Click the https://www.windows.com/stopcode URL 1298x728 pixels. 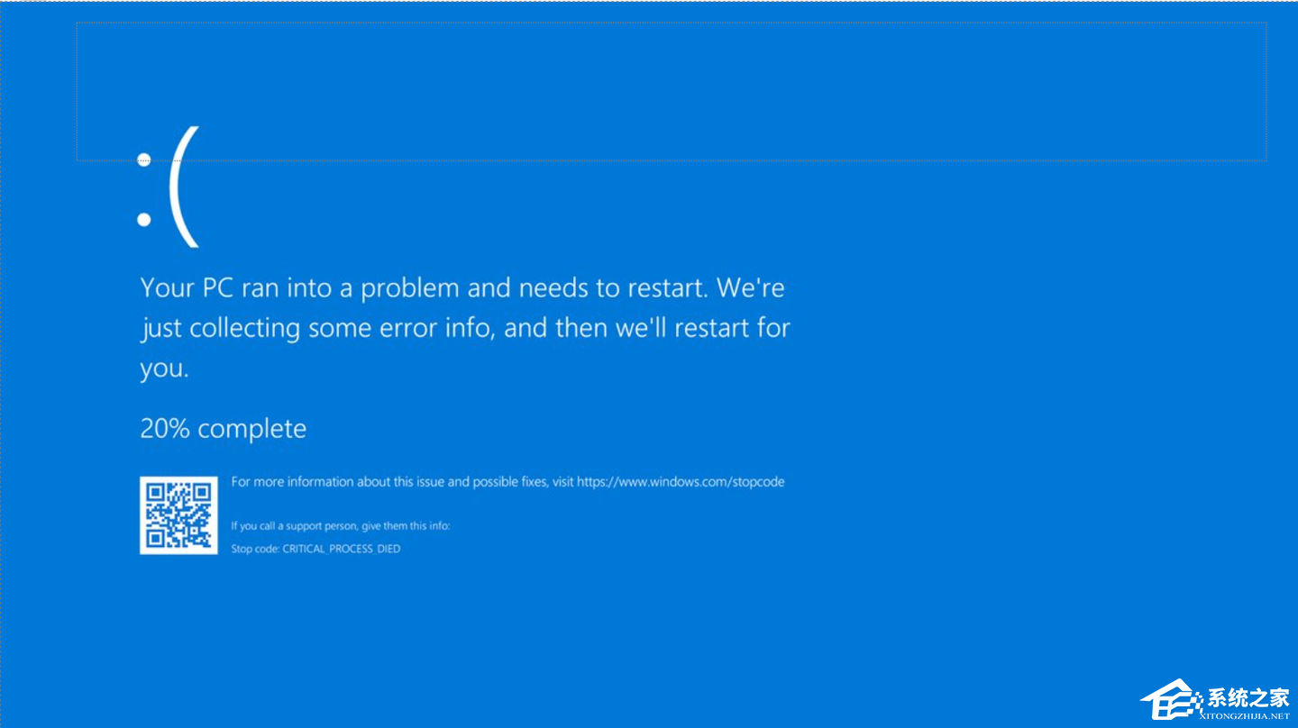(681, 482)
